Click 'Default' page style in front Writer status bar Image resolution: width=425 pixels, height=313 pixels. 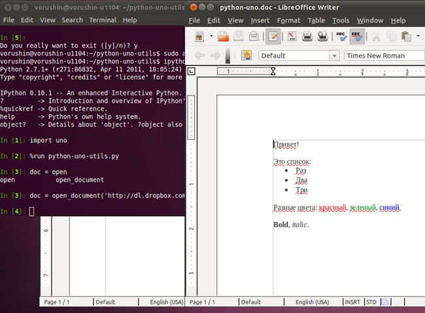tap(251, 302)
